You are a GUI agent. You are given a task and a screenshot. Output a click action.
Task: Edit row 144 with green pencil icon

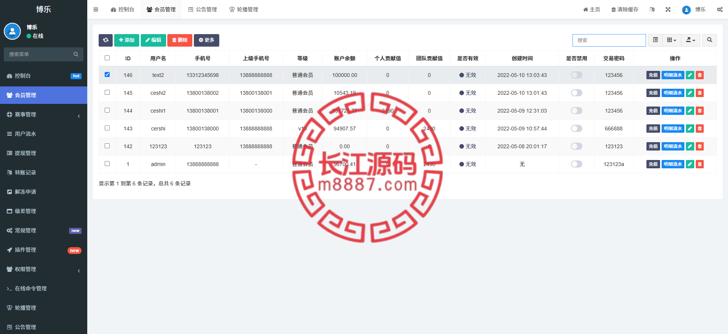(x=690, y=111)
